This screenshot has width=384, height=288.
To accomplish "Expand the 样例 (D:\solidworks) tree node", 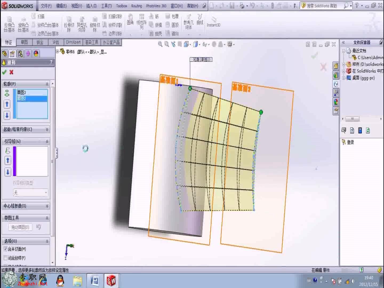I will (x=344, y=64).
